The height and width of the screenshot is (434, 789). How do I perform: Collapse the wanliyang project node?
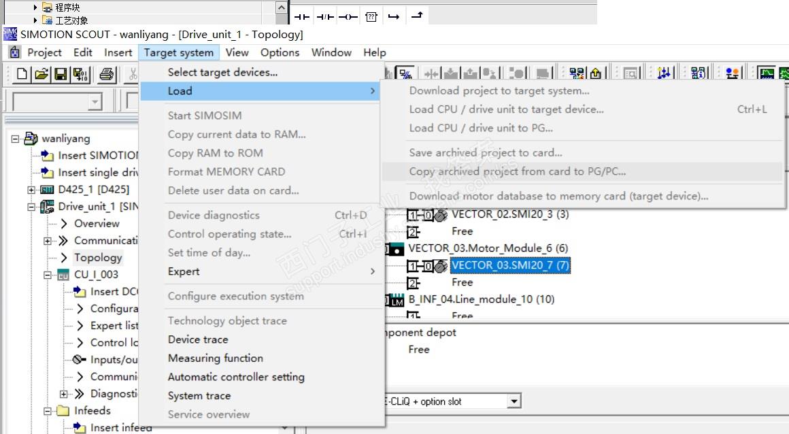[15, 139]
